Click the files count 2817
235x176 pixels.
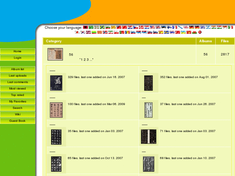point(225,54)
